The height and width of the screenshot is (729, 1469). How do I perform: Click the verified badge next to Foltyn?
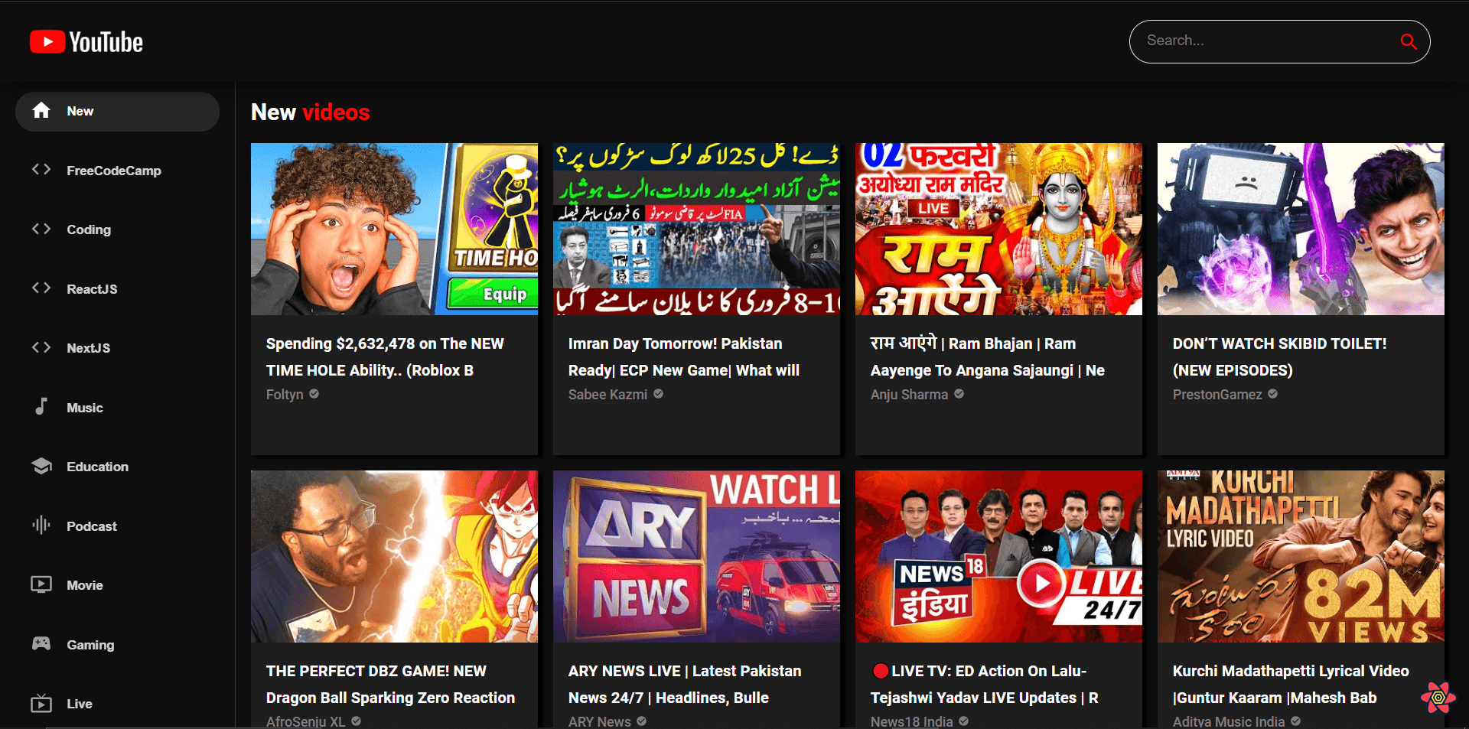coord(314,394)
